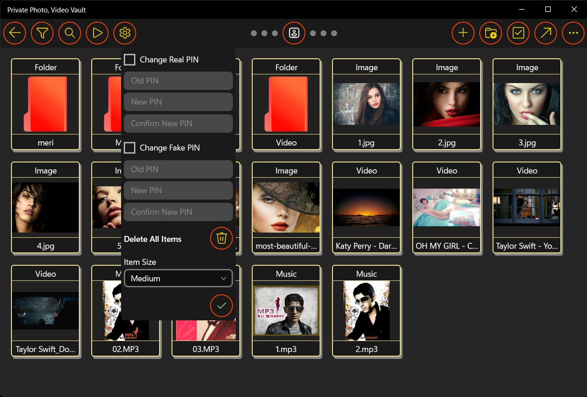587x397 pixels.
Task: Open the image 3.jpg
Action: tap(526, 105)
